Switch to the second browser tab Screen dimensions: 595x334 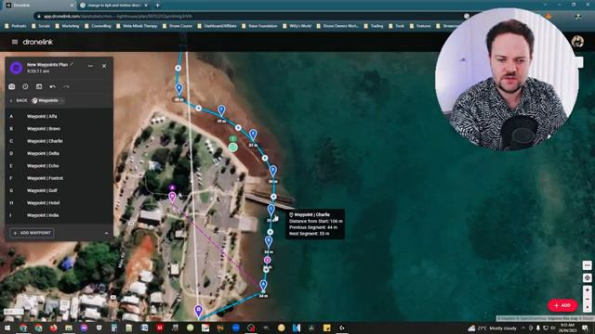[x=113, y=6]
